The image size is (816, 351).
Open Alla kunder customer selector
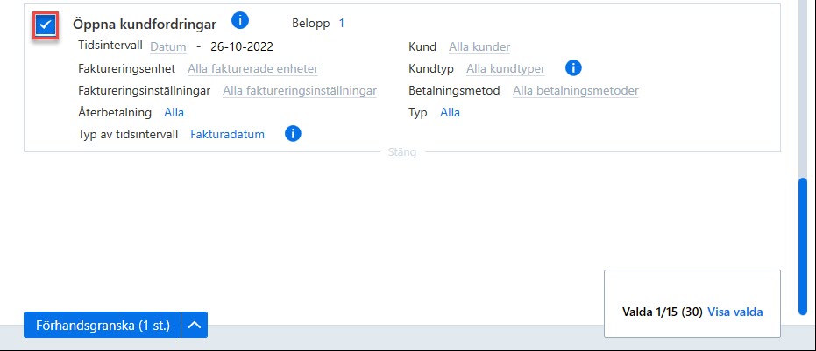point(479,46)
